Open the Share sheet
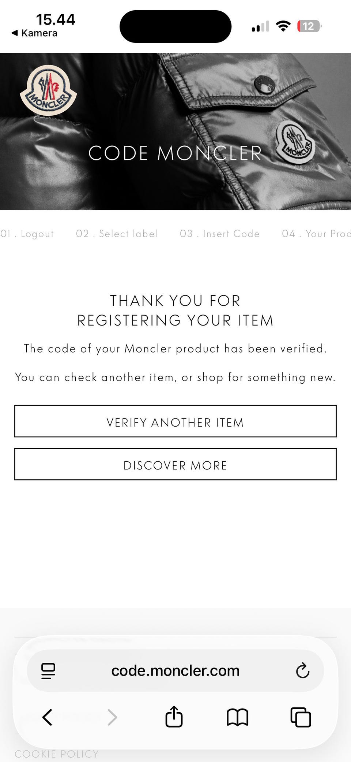The image size is (351, 762). 174,716
